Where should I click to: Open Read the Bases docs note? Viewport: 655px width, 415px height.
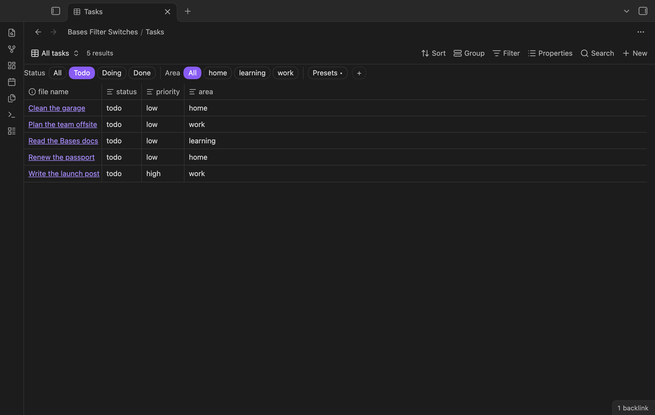63,141
